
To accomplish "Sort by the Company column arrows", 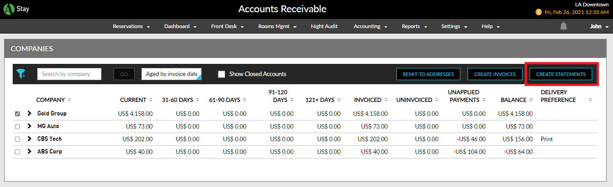I will tap(69, 100).
